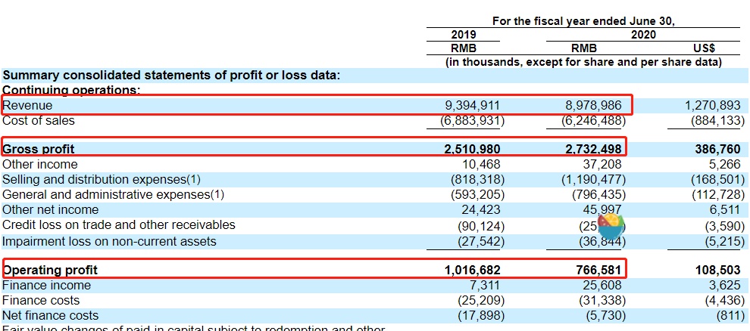Click gross profit value 2,732,498

point(594,150)
